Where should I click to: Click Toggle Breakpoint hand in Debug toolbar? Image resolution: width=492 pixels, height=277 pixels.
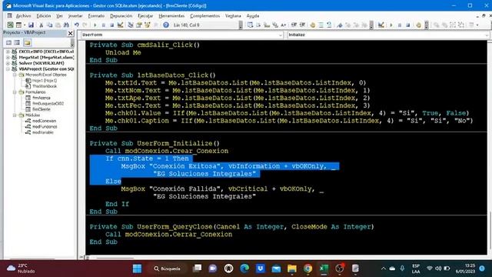pos(418,25)
